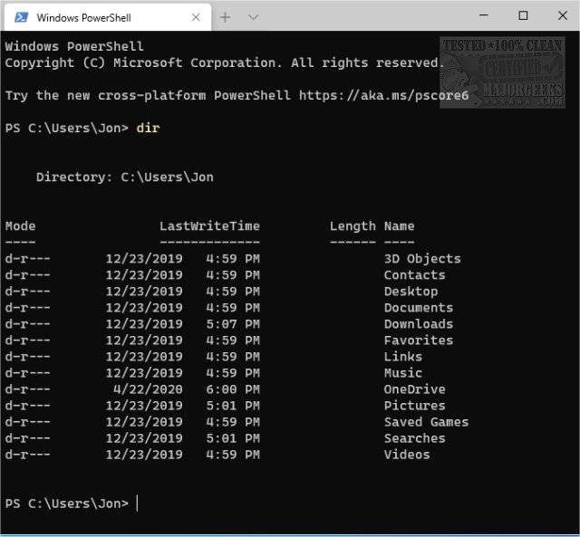Click the OneDrive directory entry
Image resolution: width=580 pixels, height=537 pixels.
click(414, 389)
